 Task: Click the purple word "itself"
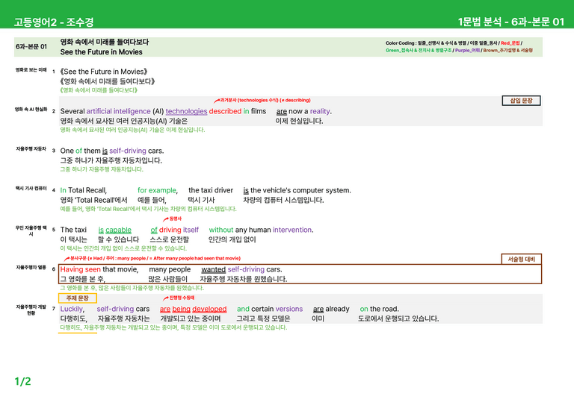[x=191, y=230]
